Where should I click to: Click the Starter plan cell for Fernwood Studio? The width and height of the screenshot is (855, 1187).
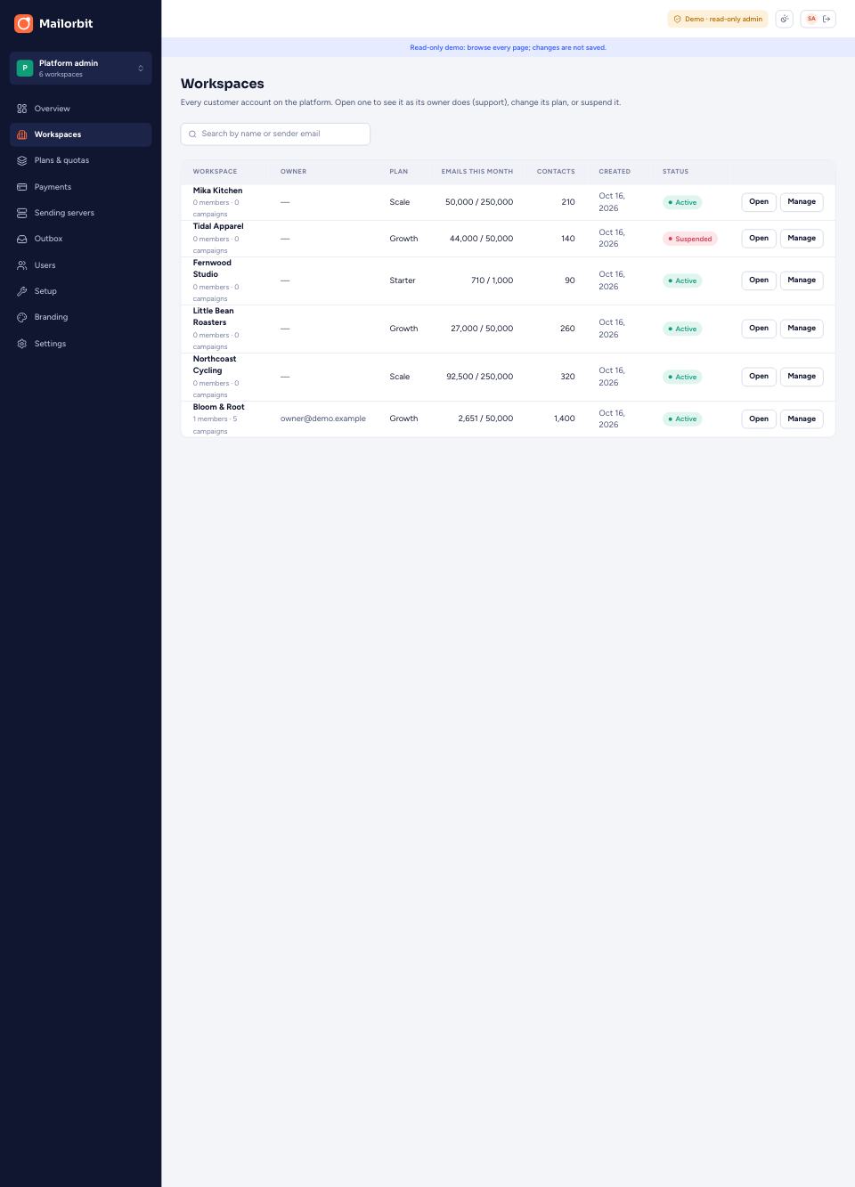click(403, 280)
